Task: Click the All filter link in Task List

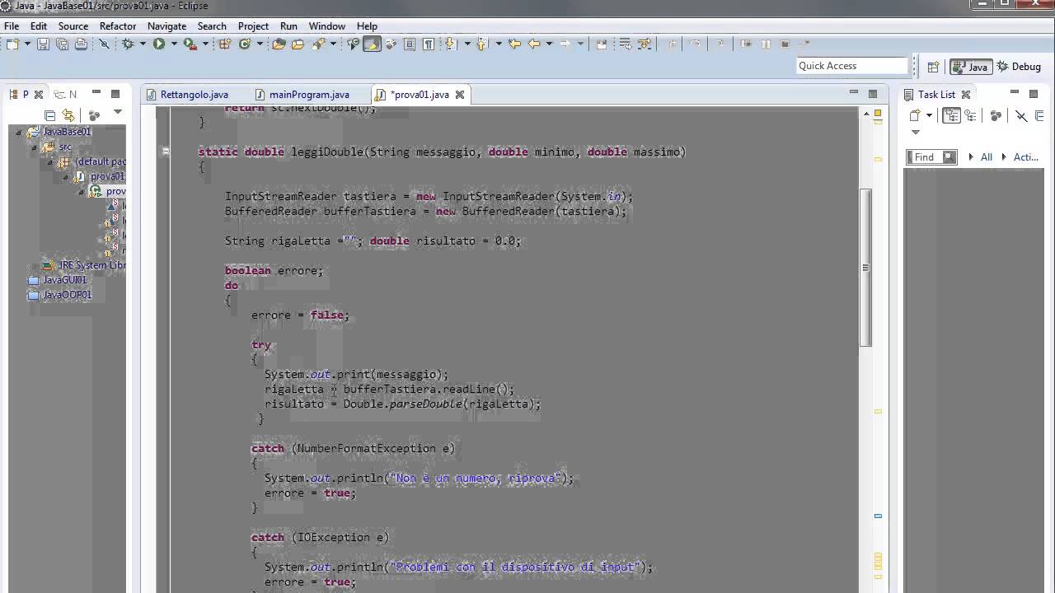Action: tap(986, 156)
